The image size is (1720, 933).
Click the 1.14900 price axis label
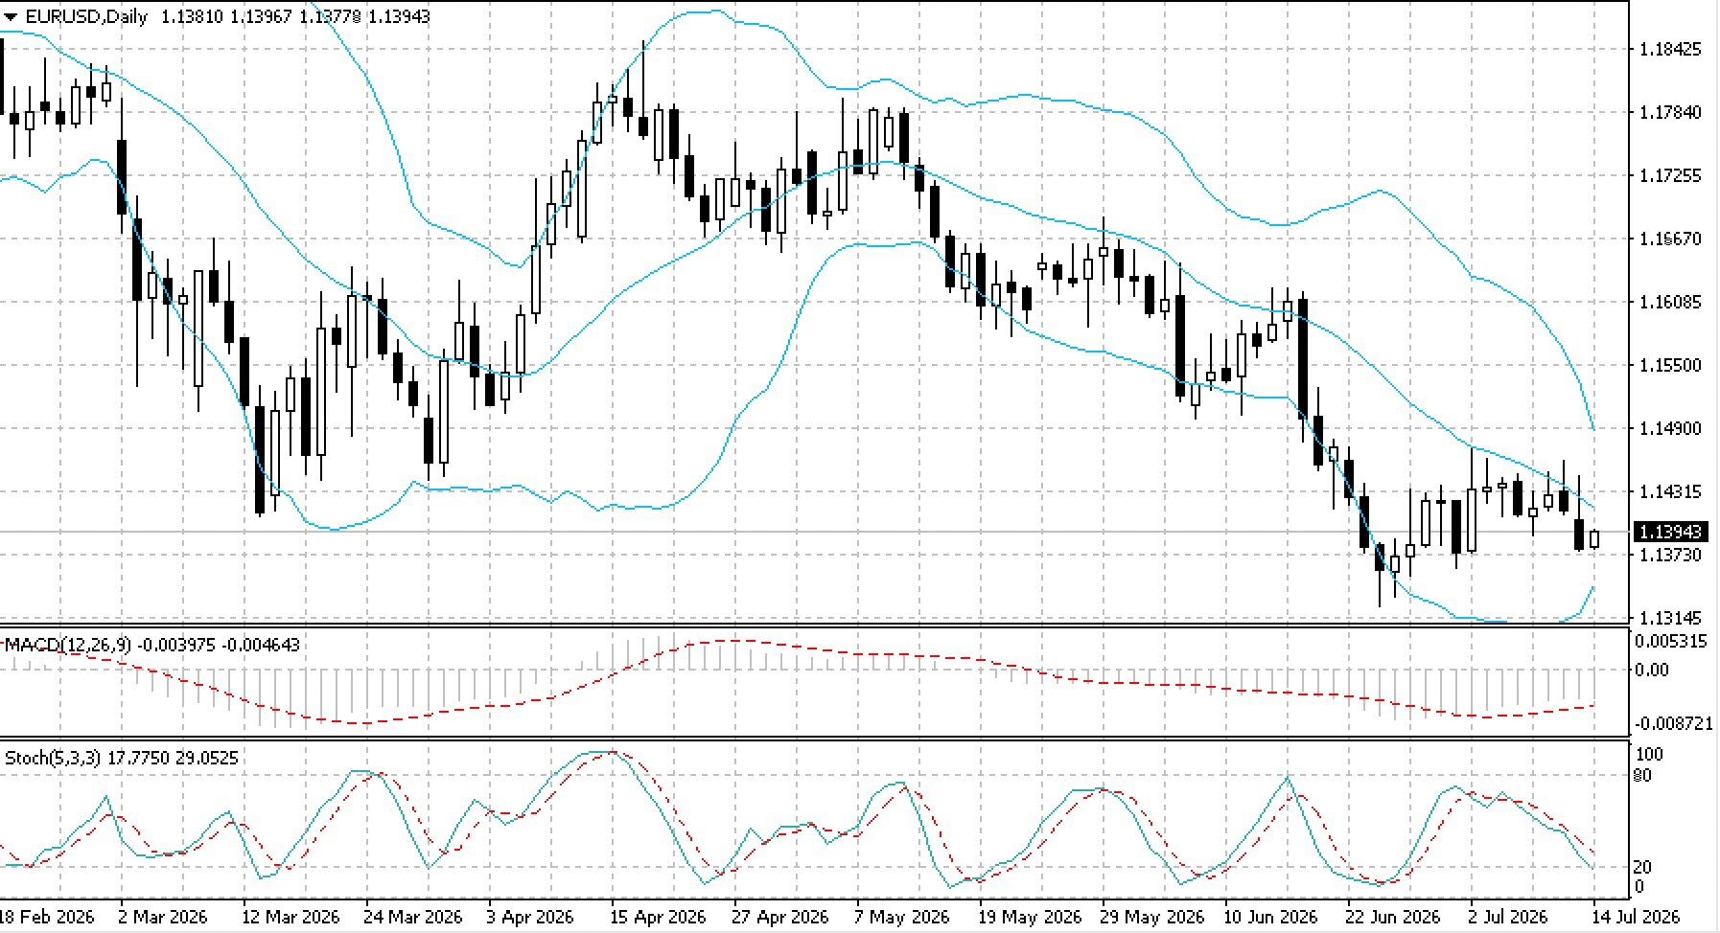tap(1671, 428)
